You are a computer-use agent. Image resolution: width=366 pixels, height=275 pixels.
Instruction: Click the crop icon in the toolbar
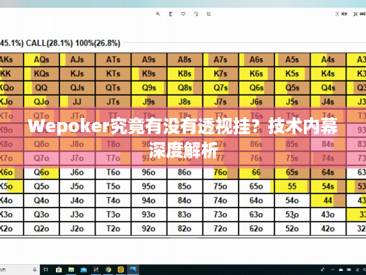click(209, 14)
